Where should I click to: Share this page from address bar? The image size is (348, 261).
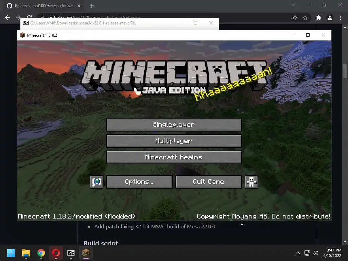294,18
